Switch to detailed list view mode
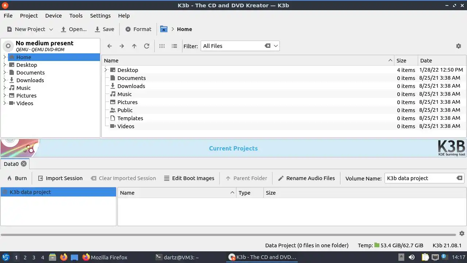The width and height of the screenshot is (467, 263). pos(174,46)
